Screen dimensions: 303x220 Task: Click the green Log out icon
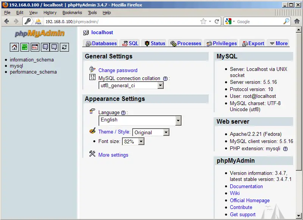coord(25,47)
